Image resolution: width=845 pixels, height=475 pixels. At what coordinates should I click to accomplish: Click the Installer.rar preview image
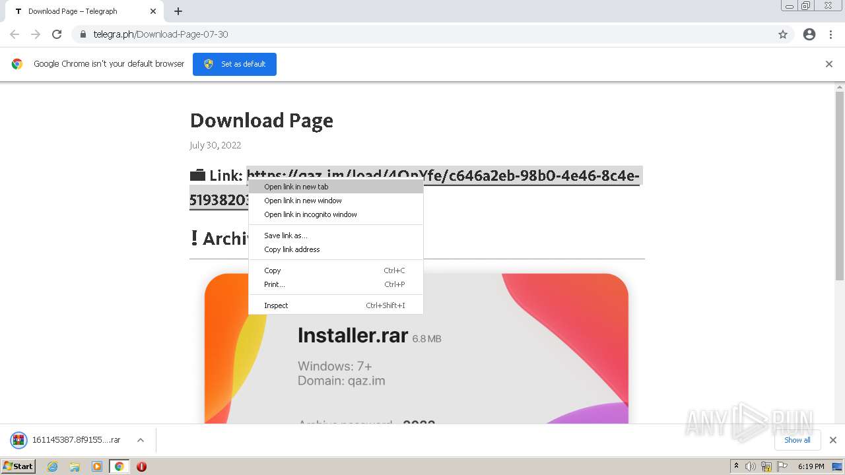pos(417,348)
